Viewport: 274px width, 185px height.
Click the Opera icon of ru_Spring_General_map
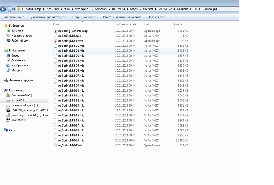click(x=55, y=31)
